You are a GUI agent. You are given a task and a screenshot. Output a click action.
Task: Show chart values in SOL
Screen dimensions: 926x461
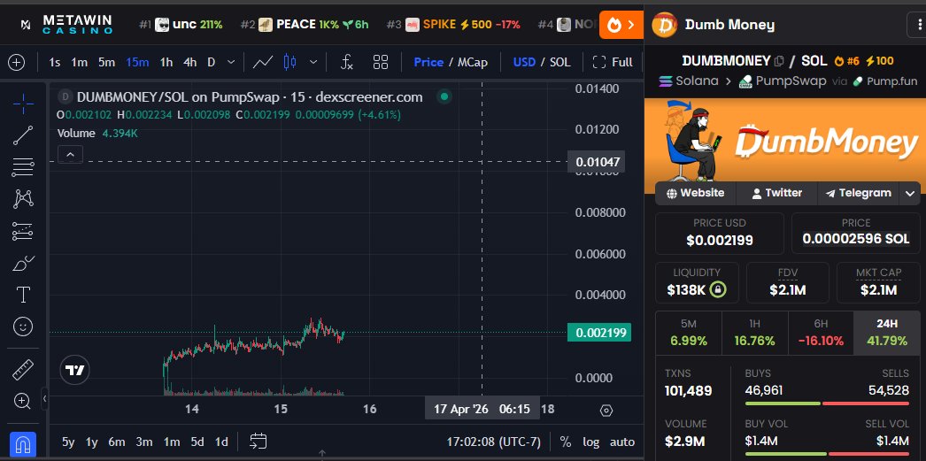pos(559,62)
